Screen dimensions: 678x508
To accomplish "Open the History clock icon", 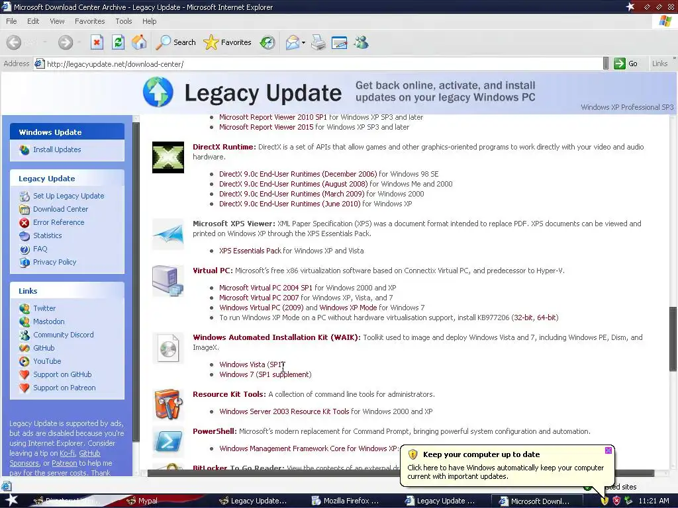I will pos(267,42).
